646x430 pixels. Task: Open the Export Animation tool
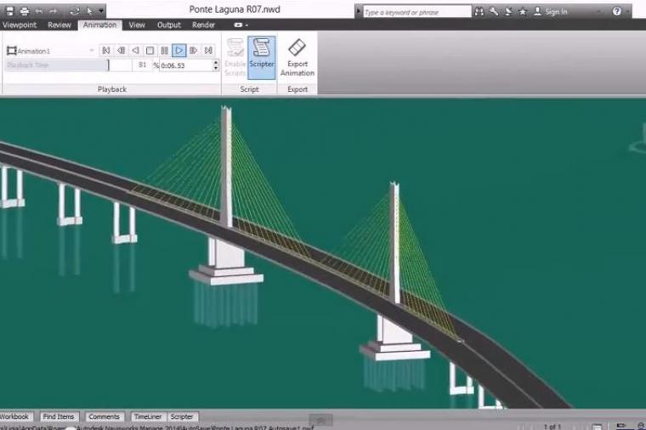[x=297, y=58]
